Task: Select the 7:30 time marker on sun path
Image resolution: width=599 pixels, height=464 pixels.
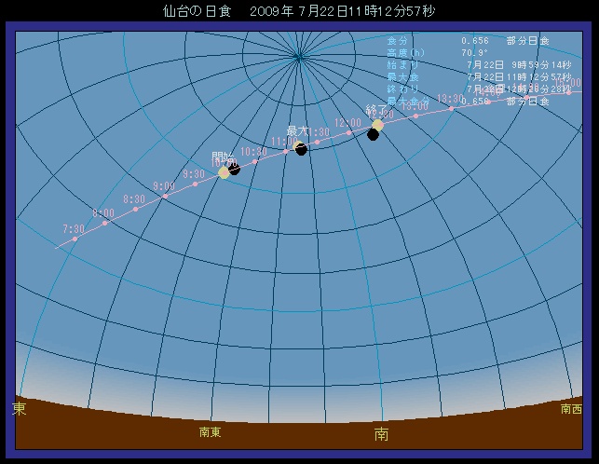Action: pyautogui.click(x=75, y=238)
